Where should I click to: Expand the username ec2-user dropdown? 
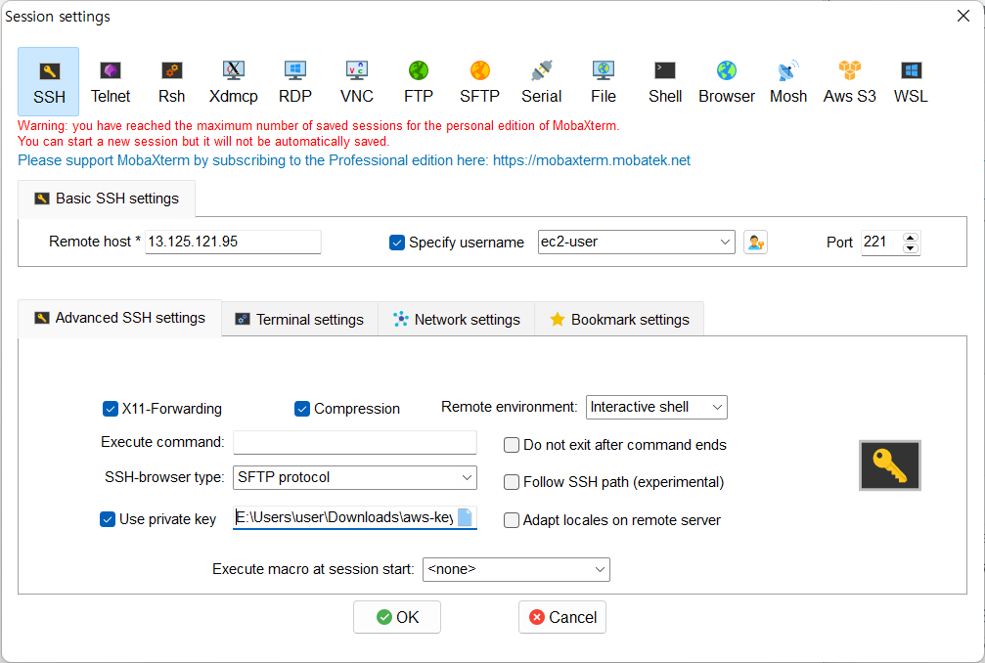click(x=724, y=243)
